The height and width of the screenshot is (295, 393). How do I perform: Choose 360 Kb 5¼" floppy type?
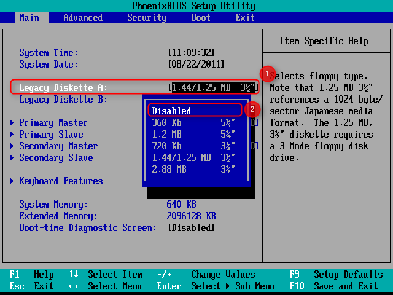click(x=193, y=123)
